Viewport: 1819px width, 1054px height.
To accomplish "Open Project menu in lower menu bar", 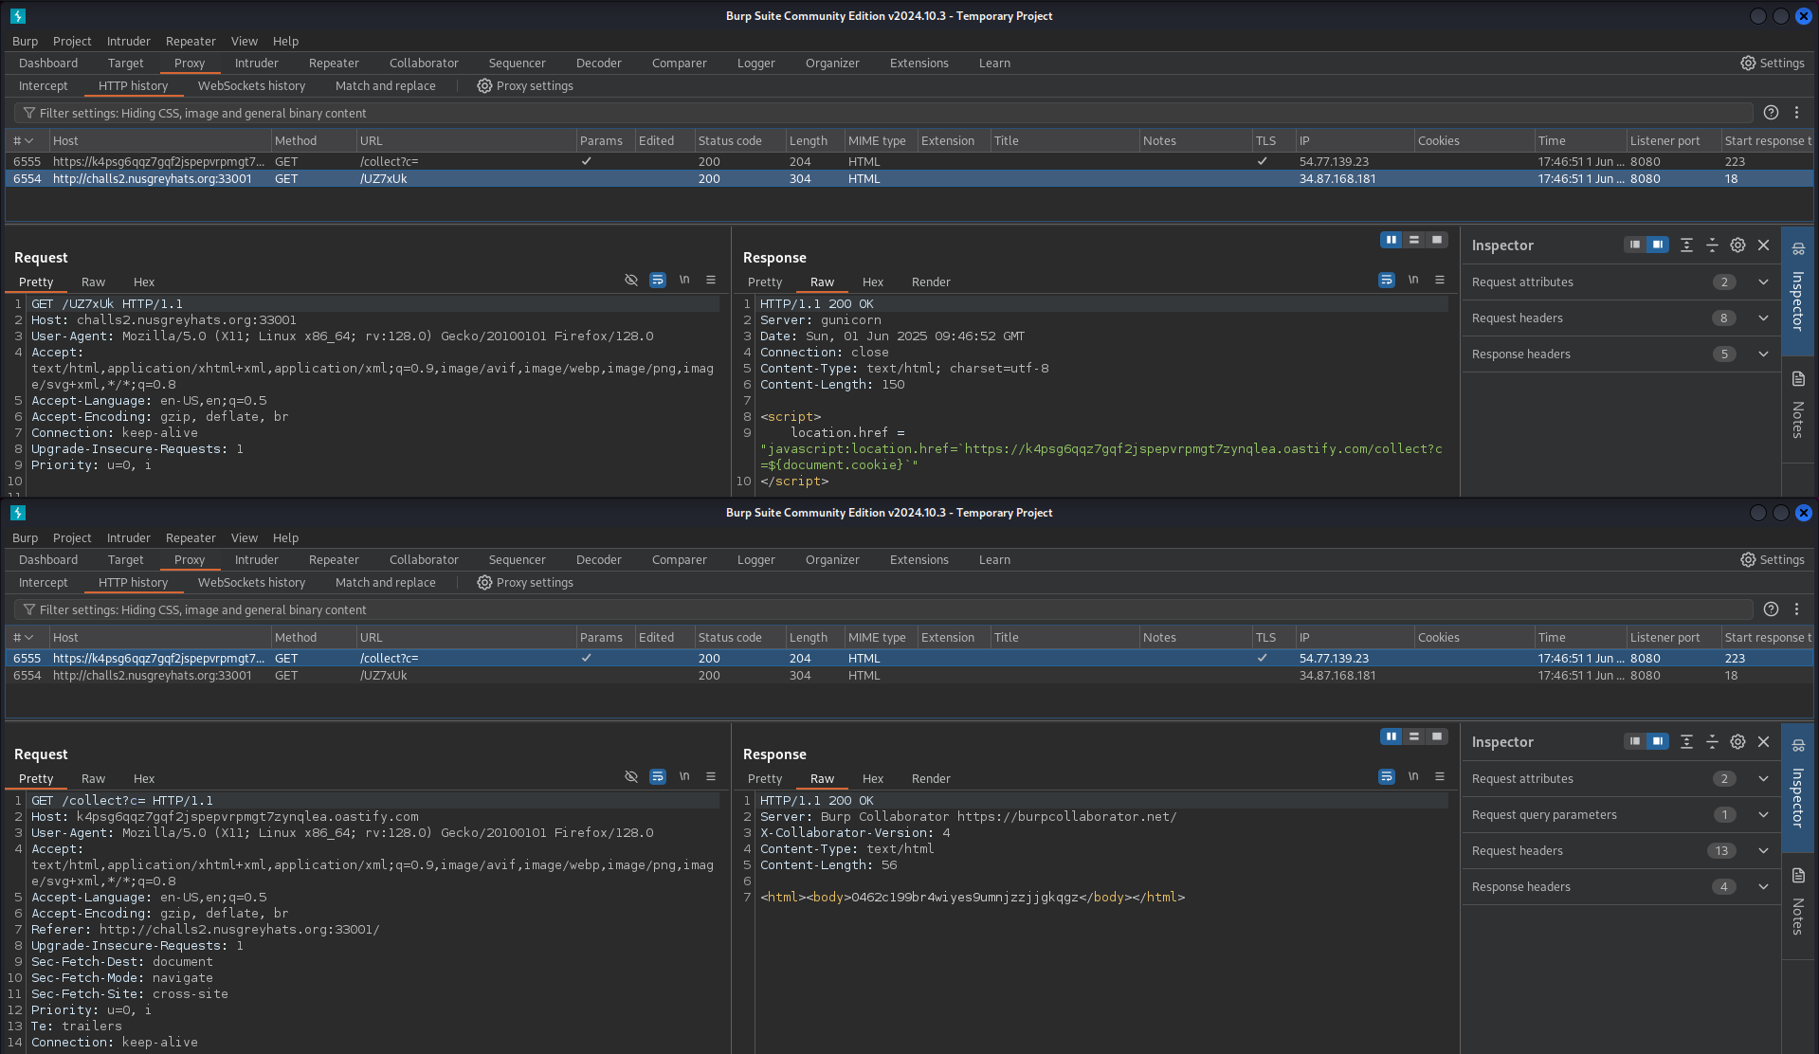I will click(72, 537).
